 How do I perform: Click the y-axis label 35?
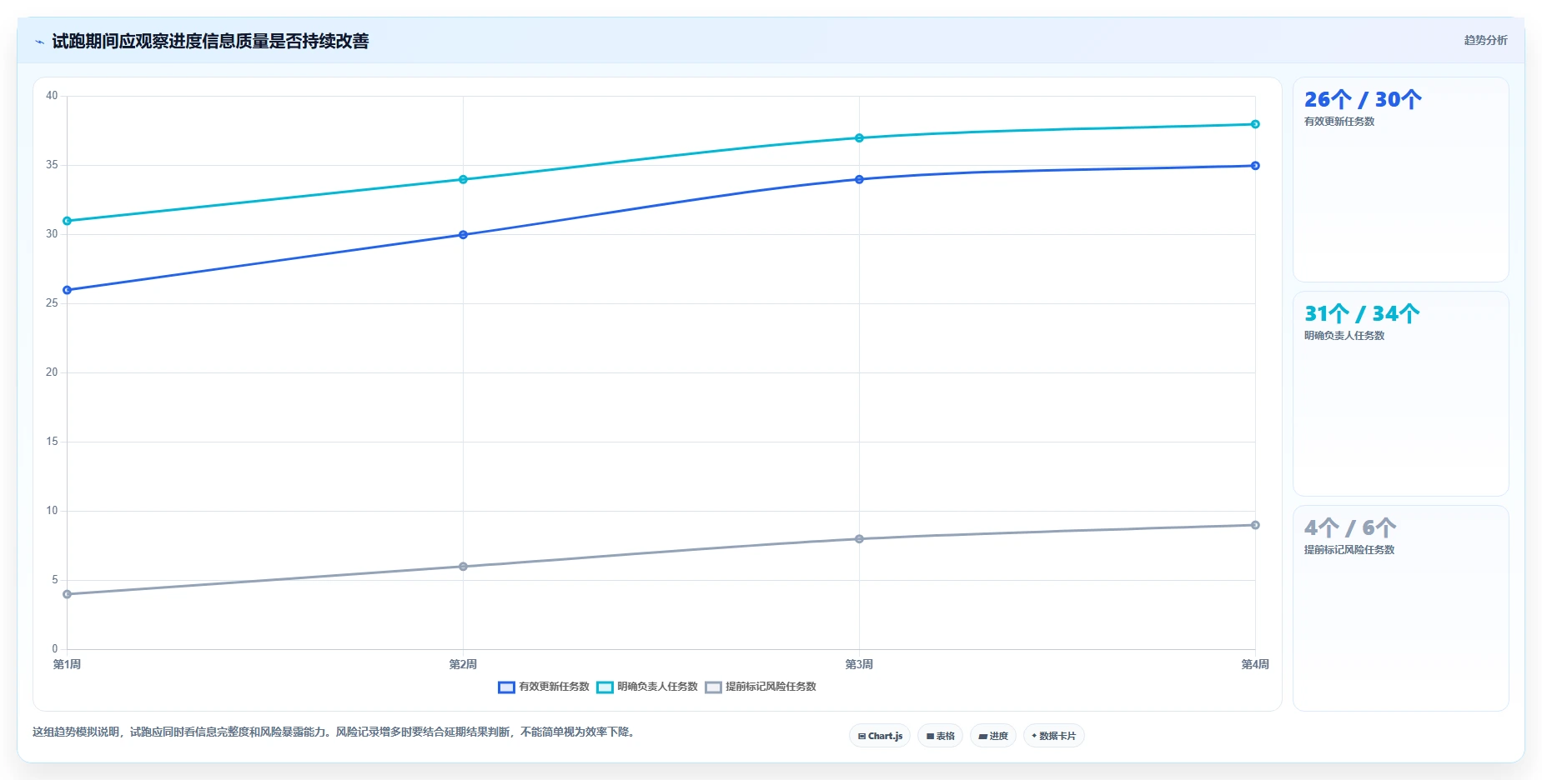(52, 165)
